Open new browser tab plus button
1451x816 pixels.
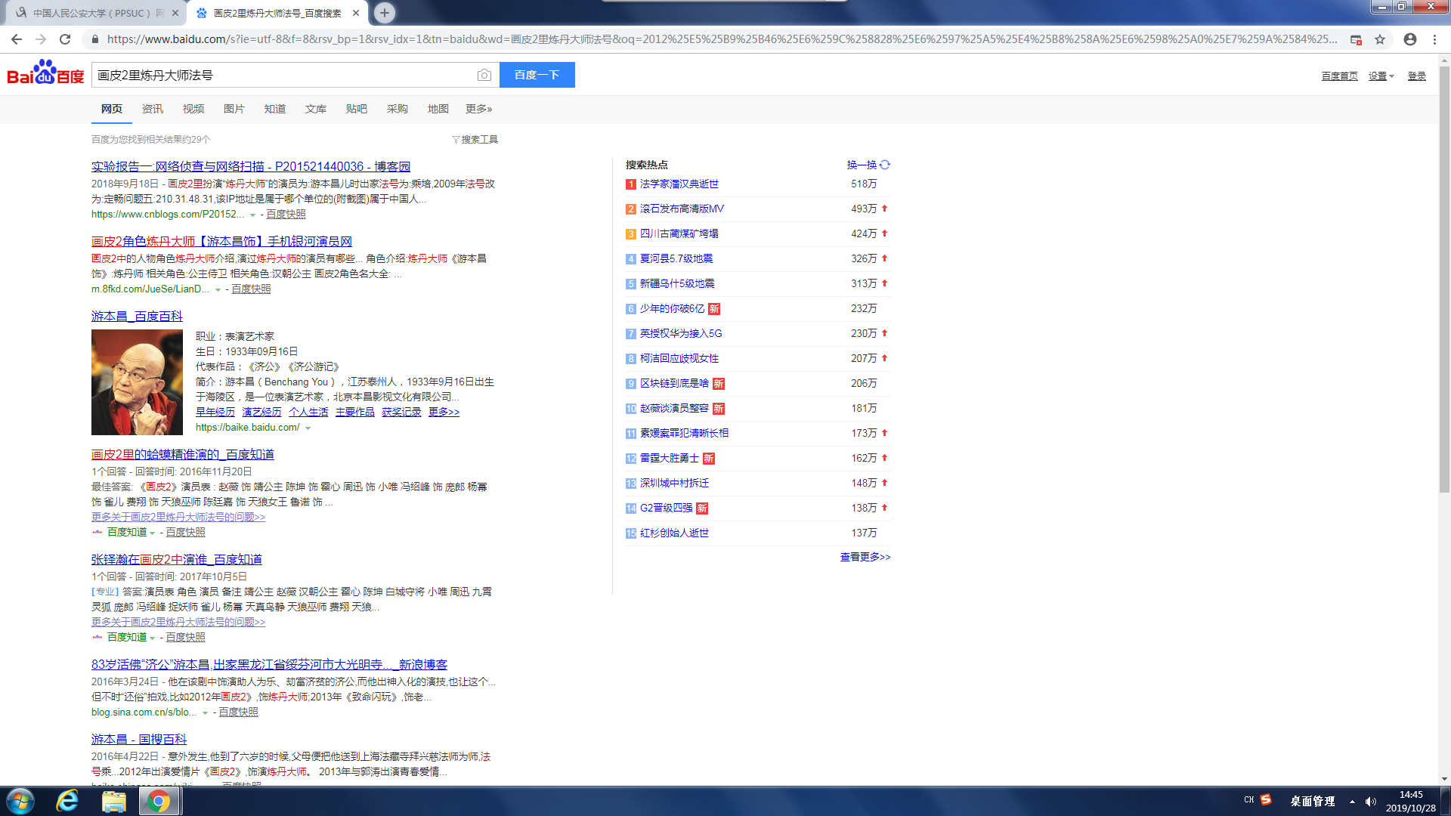tap(385, 13)
